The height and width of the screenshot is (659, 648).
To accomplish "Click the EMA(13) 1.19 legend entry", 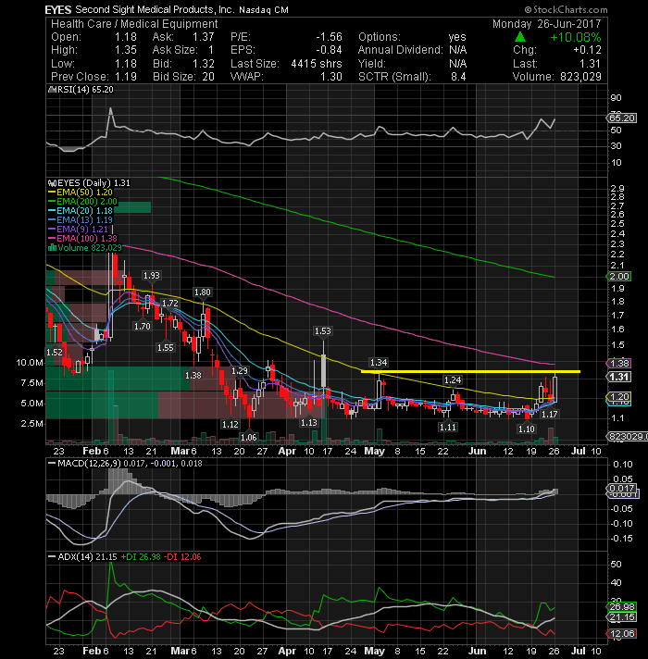I will click(81, 219).
